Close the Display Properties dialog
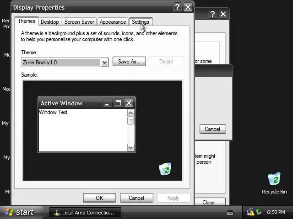This screenshot has width=293, height=219. point(188,7)
